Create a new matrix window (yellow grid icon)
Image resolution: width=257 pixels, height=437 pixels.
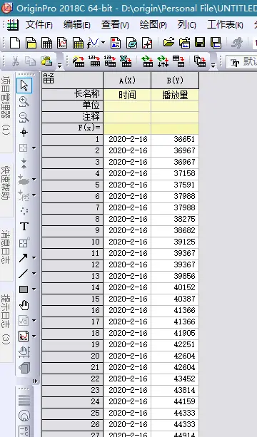click(x=78, y=43)
